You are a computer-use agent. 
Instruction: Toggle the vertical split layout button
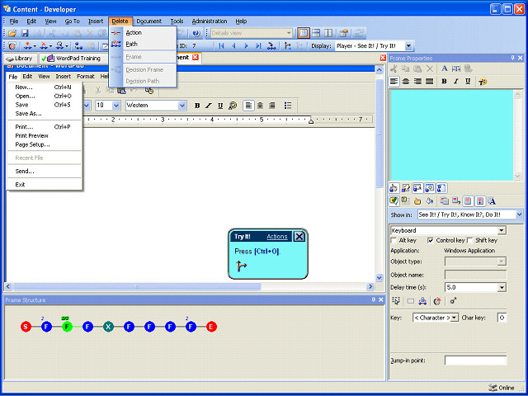pos(328,33)
